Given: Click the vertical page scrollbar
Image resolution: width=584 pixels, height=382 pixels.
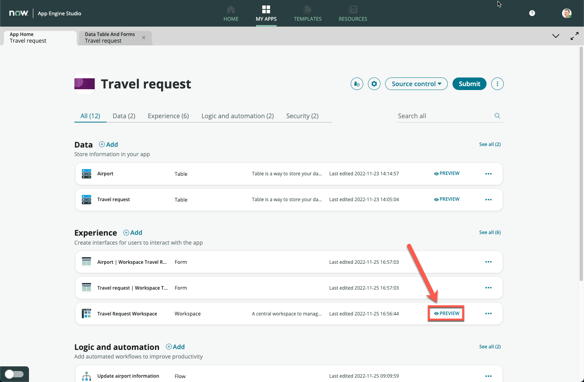Looking at the screenshot, I should coord(581,164).
